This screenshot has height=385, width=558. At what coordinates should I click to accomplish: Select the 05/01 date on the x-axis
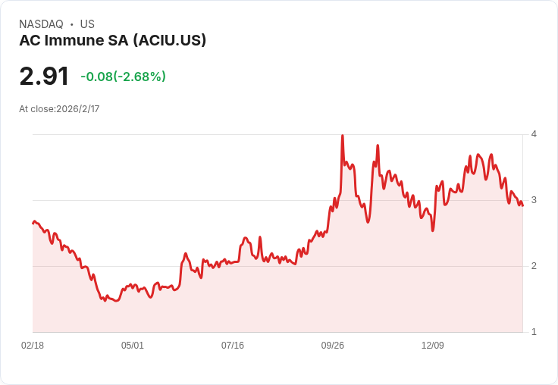[x=133, y=346]
